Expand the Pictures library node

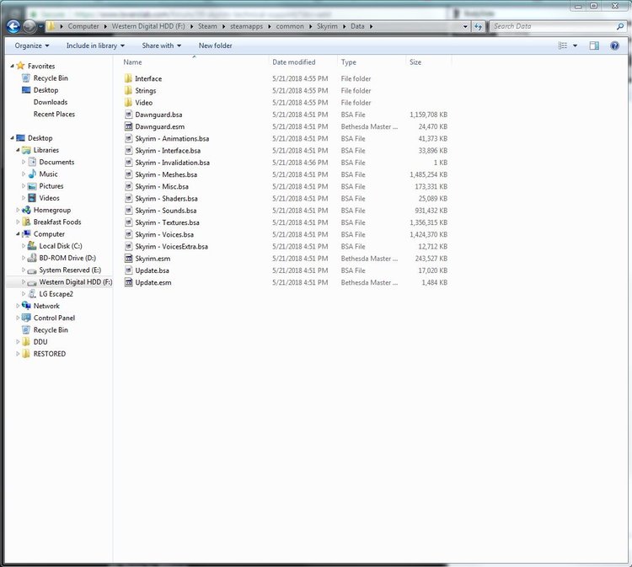pyautogui.click(x=24, y=186)
